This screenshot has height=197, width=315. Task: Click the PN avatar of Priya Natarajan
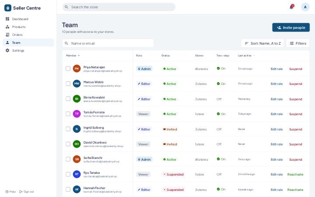[x=77, y=69]
